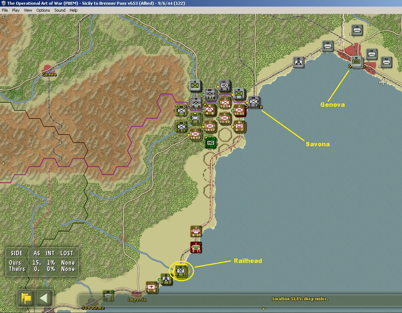
Task: Click the left edge map scroll arrow
Action: (3, 163)
